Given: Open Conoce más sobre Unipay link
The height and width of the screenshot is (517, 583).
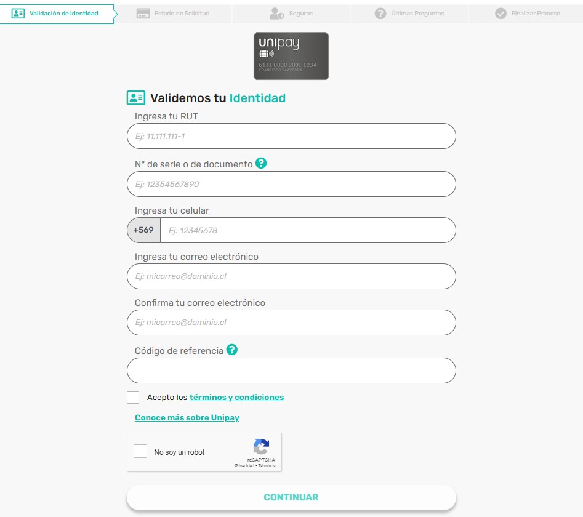Looking at the screenshot, I should [x=187, y=417].
